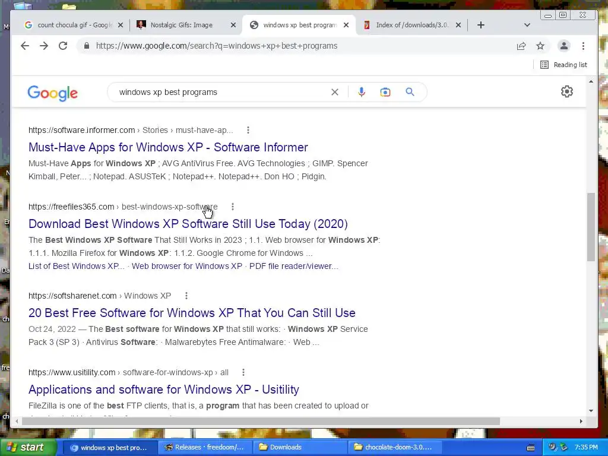Open options dots for softsharenet result

(x=186, y=296)
